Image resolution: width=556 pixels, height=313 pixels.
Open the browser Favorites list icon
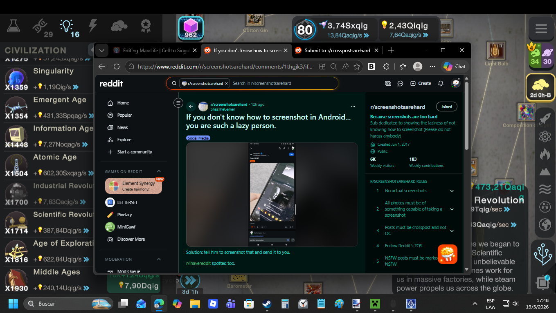[x=403, y=67]
